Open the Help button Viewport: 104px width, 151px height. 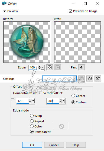[x=76, y=145]
